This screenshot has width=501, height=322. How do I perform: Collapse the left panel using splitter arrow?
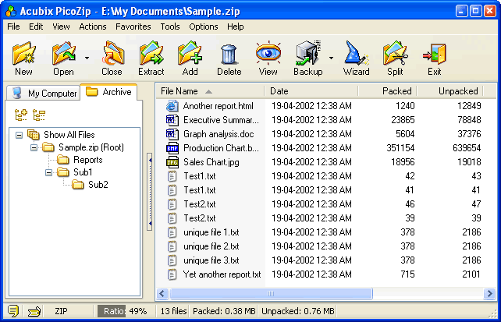pyautogui.click(x=150, y=192)
